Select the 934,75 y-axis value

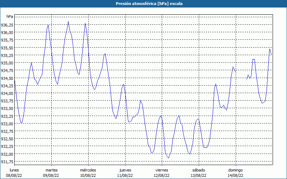[x=7, y=71]
